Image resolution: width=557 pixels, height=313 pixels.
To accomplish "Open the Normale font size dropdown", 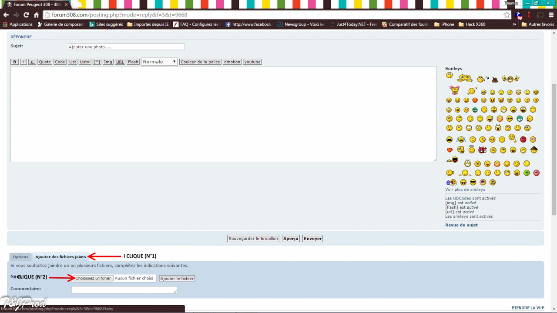I will pyautogui.click(x=159, y=62).
